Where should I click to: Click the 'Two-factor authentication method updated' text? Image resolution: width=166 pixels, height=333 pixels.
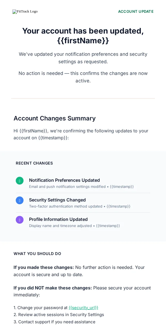66,206
